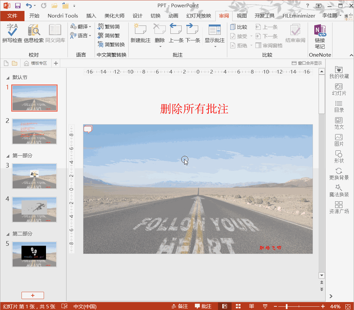Switch to Reading view
354x310 pixels.
click(x=251, y=306)
